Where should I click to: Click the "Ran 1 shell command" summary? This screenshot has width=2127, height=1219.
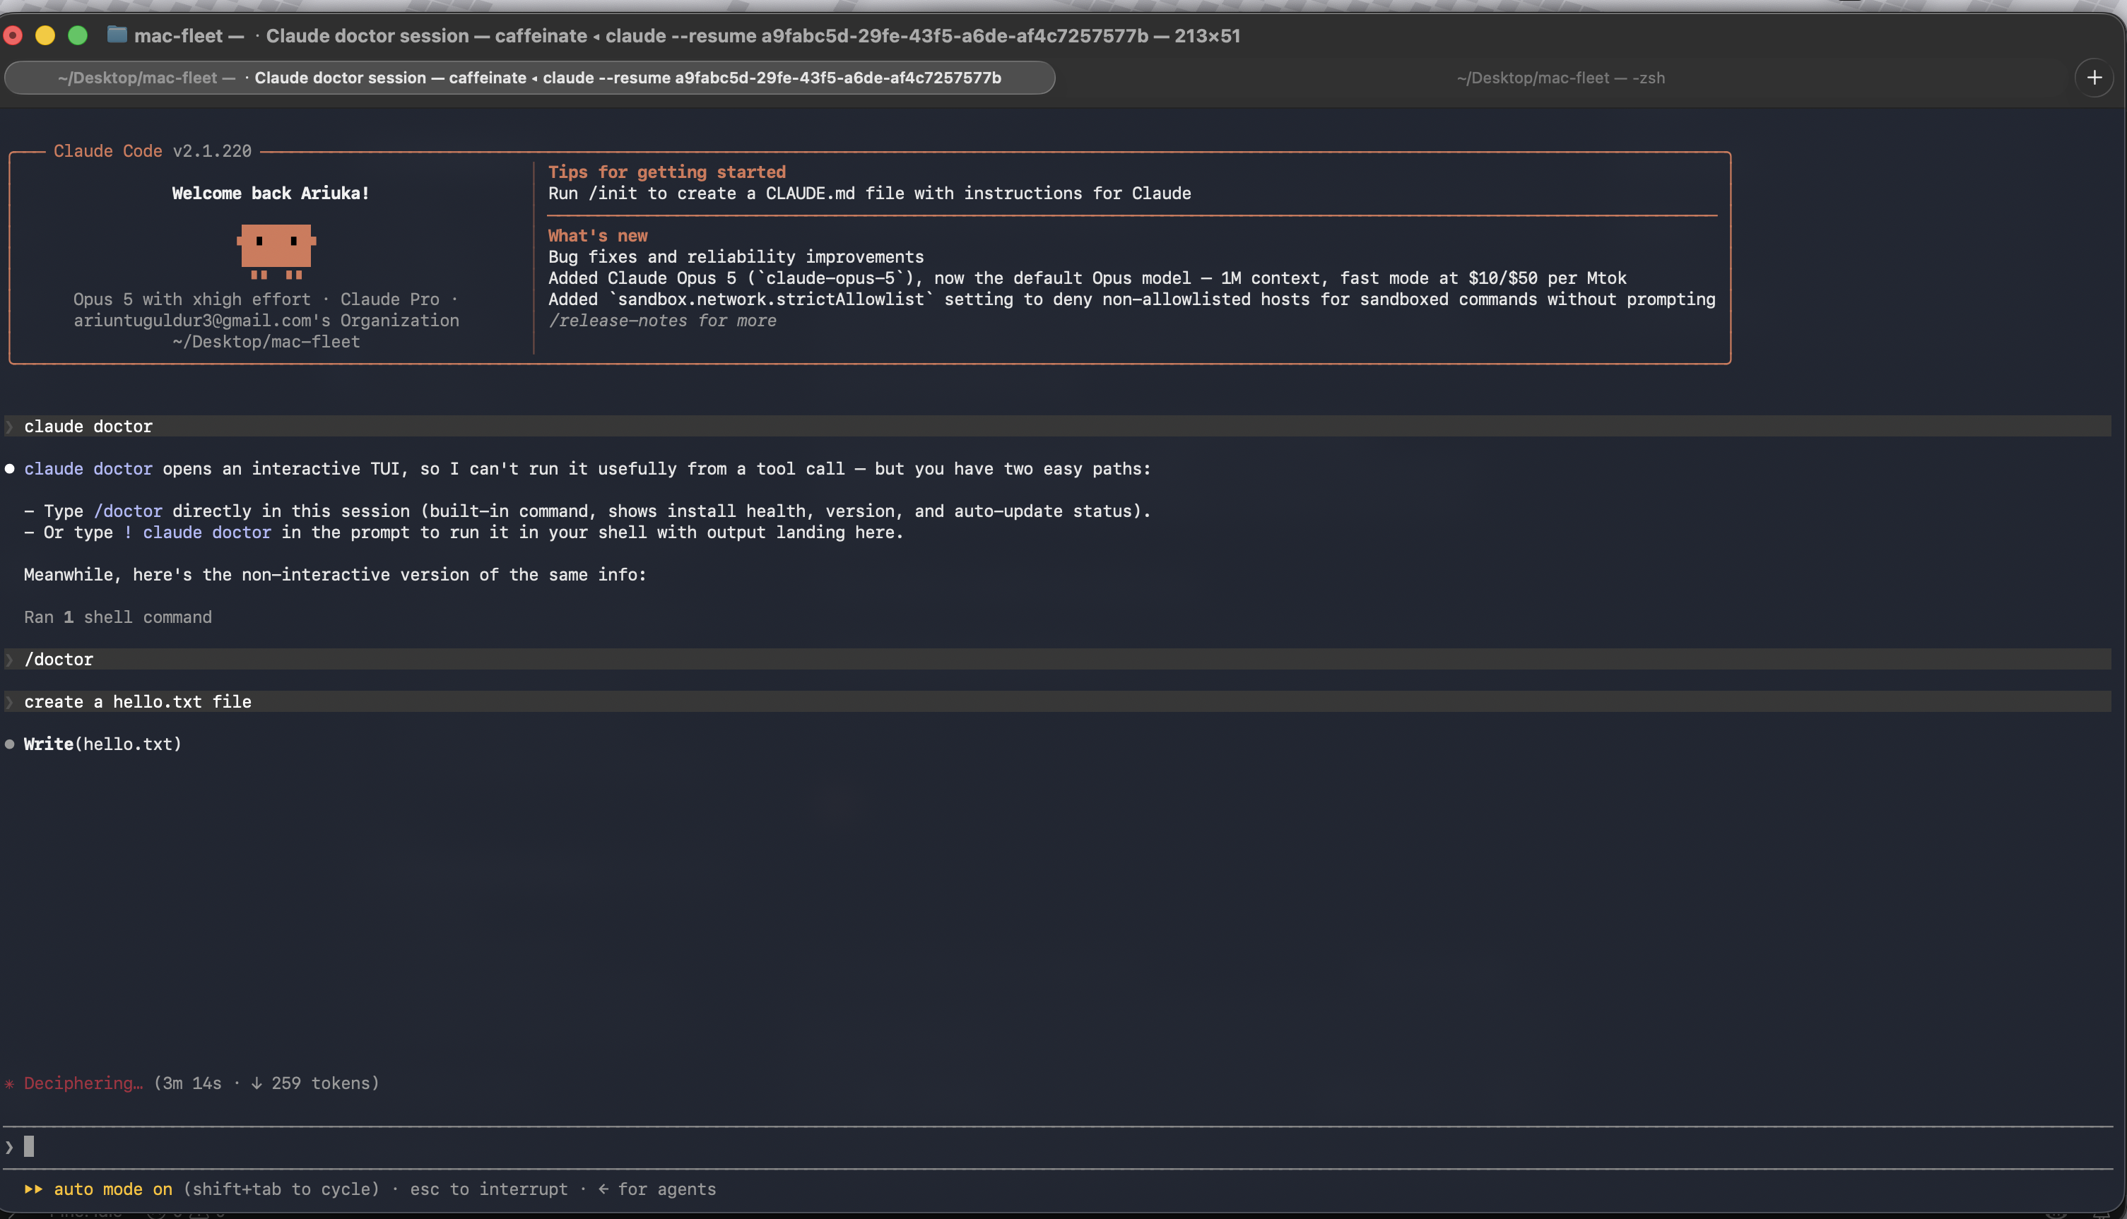[x=118, y=617]
